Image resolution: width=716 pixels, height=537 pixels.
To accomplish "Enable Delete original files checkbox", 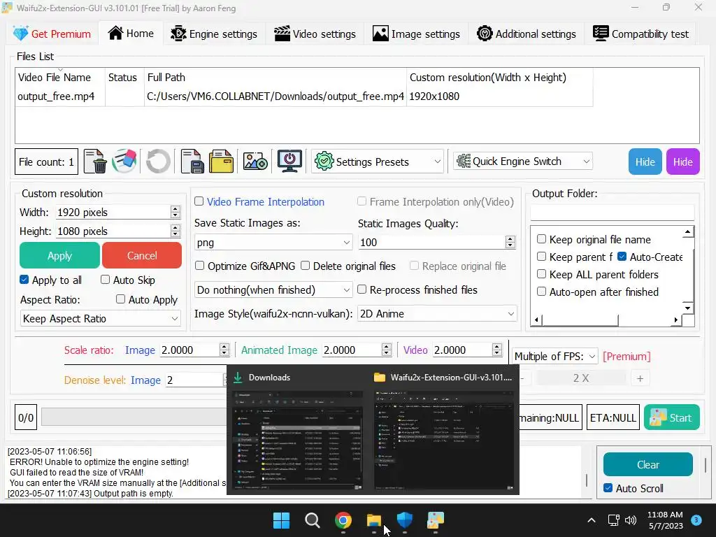I will 305,266.
